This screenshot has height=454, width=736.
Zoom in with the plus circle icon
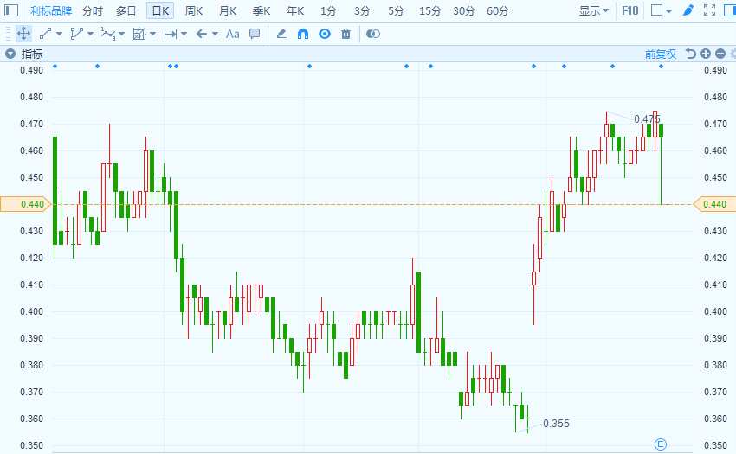click(706, 54)
